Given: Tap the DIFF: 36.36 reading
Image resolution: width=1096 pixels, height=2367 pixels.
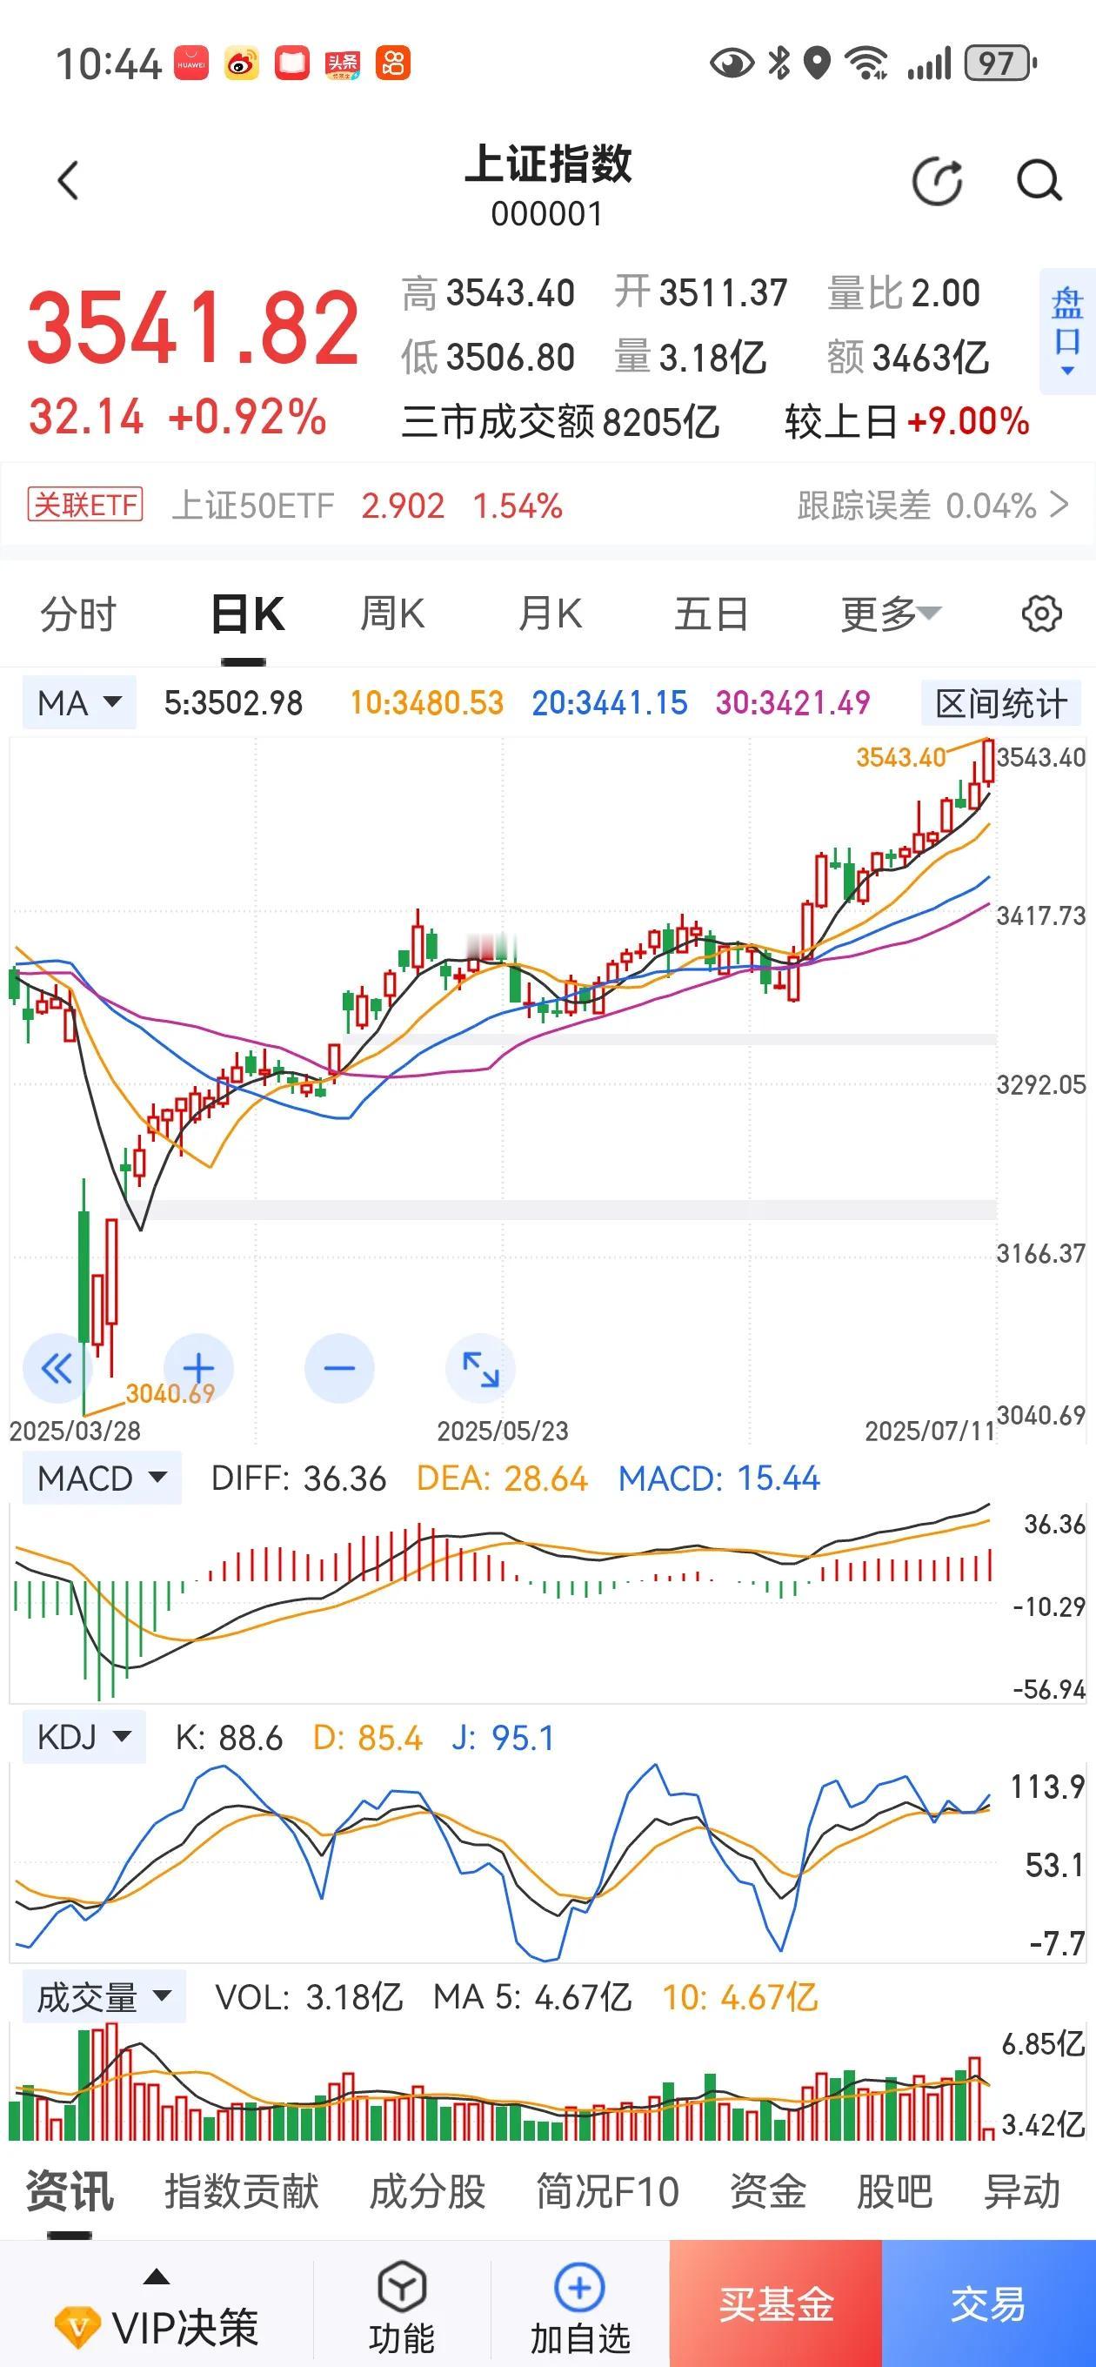Looking at the screenshot, I should pos(298,1479).
